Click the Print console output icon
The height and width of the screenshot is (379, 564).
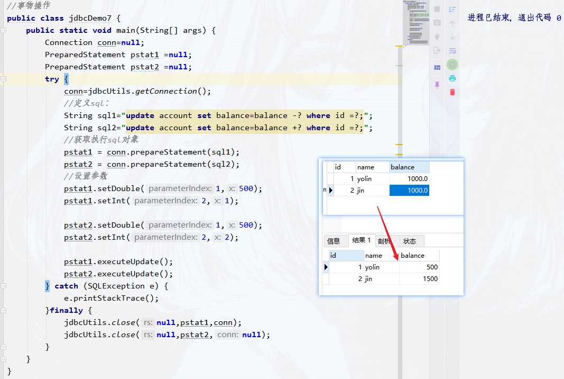[452, 78]
